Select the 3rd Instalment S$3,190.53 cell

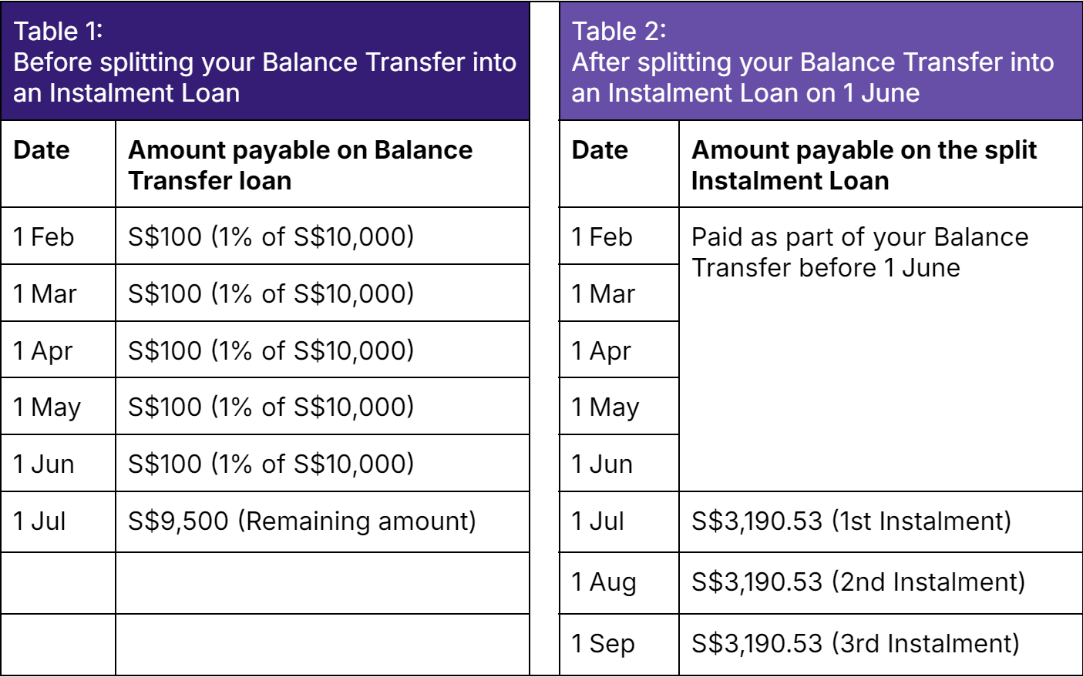(x=880, y=645)
